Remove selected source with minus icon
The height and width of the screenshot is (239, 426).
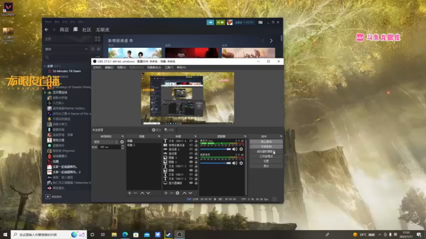click(171, 193)
